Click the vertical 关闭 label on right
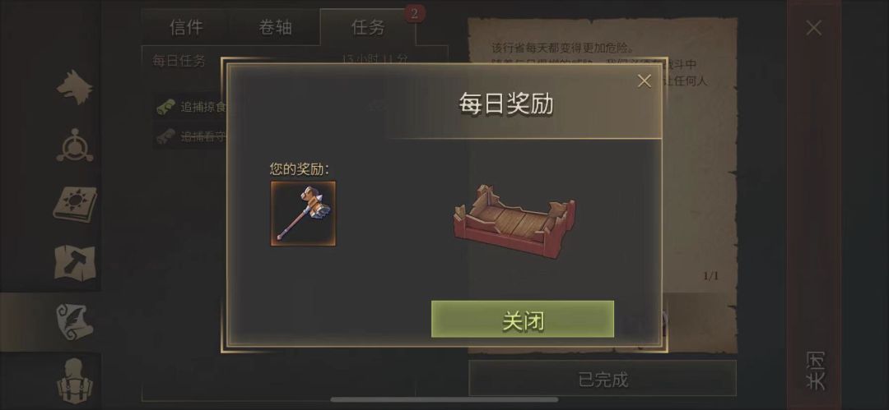The image size is (889, 410). pos(815,371)
